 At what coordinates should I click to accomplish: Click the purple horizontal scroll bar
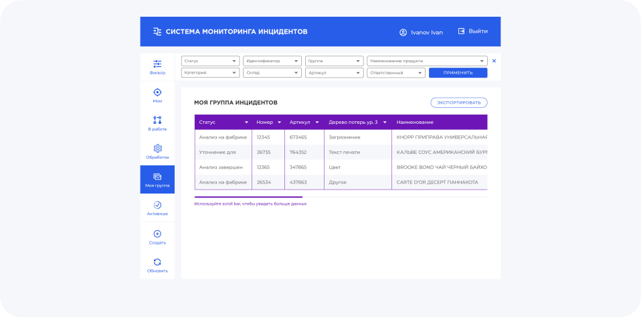248,197
